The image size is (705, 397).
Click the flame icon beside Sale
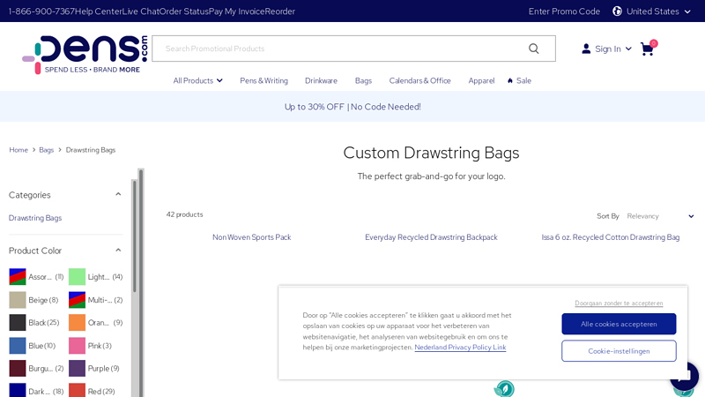(510, 80)
